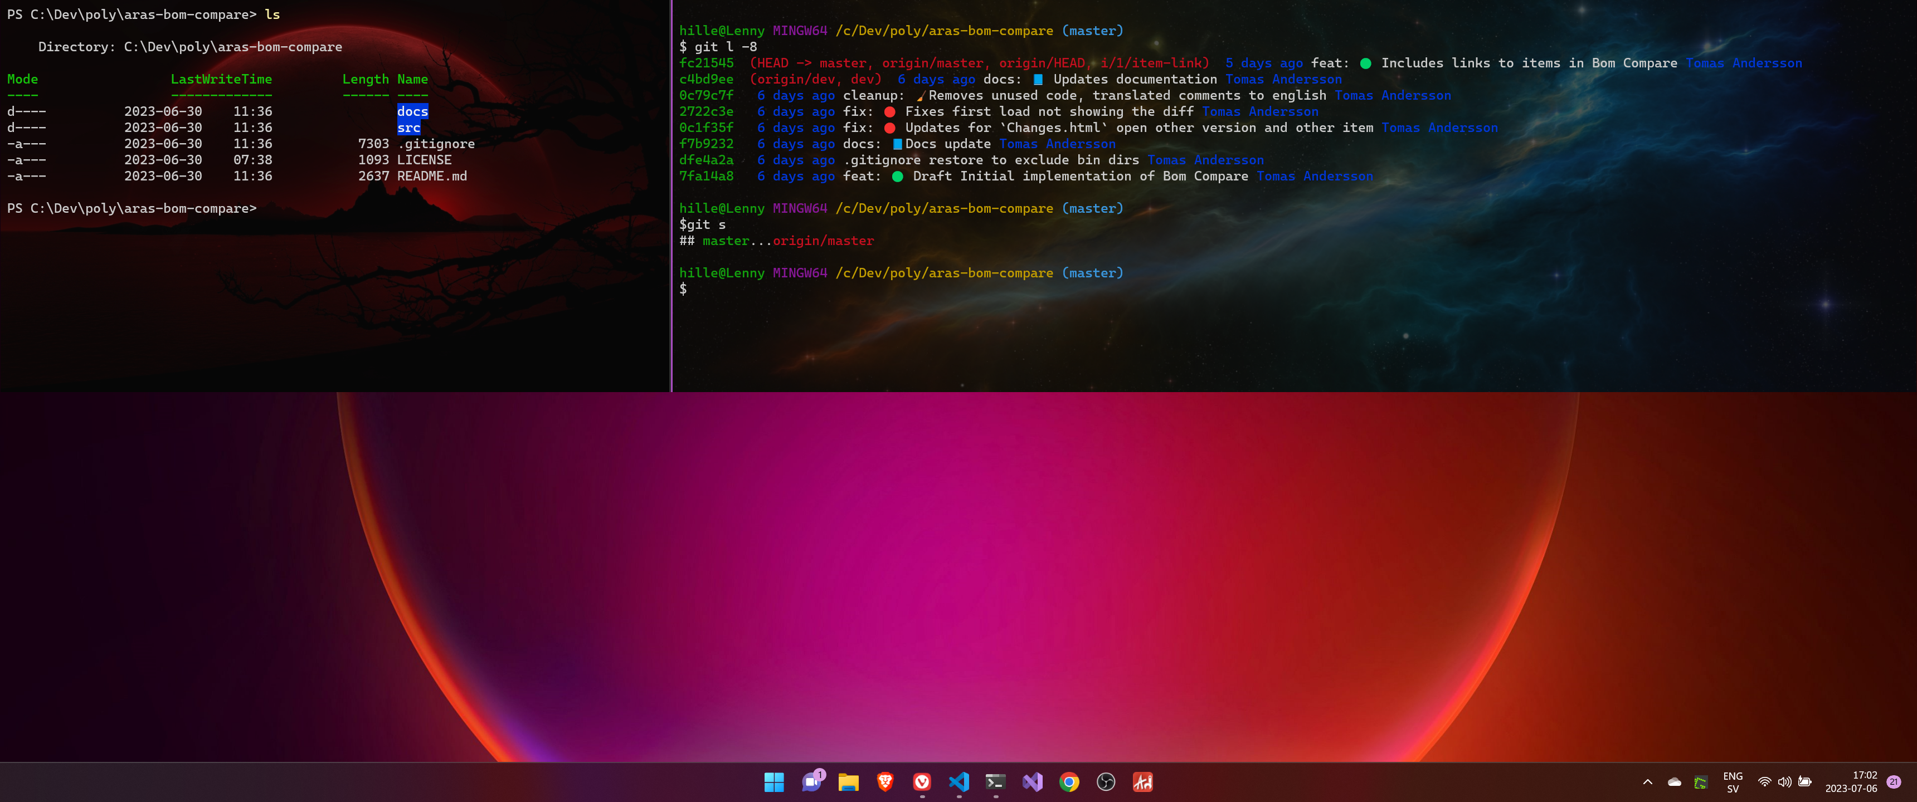Open OBS Studio from the taskbar

pyautogui.click(x=1106, y=782)
